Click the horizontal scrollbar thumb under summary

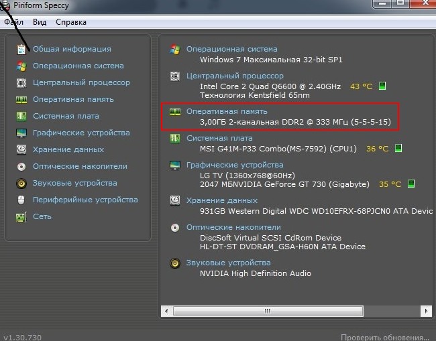(268, 312)
